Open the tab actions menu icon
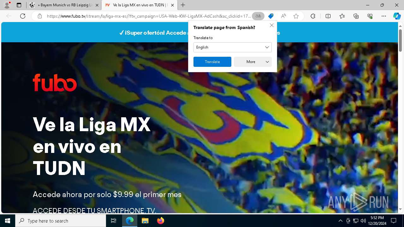 pos(19,5)
